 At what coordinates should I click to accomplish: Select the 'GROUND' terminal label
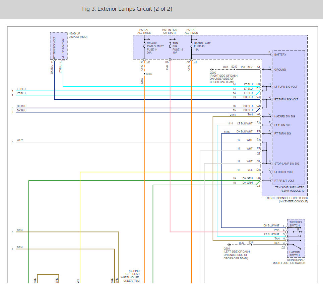[x=280, y=70]
